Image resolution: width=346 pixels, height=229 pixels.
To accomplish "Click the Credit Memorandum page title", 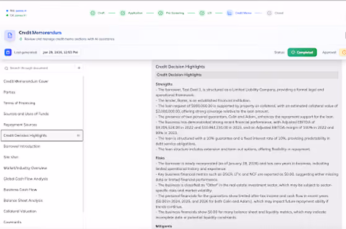I will [40, 33].
